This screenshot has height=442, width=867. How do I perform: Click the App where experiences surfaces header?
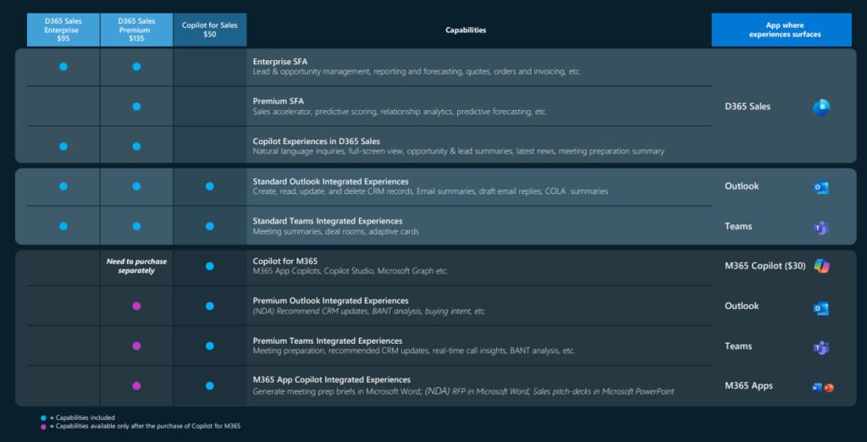click(781, 30)
